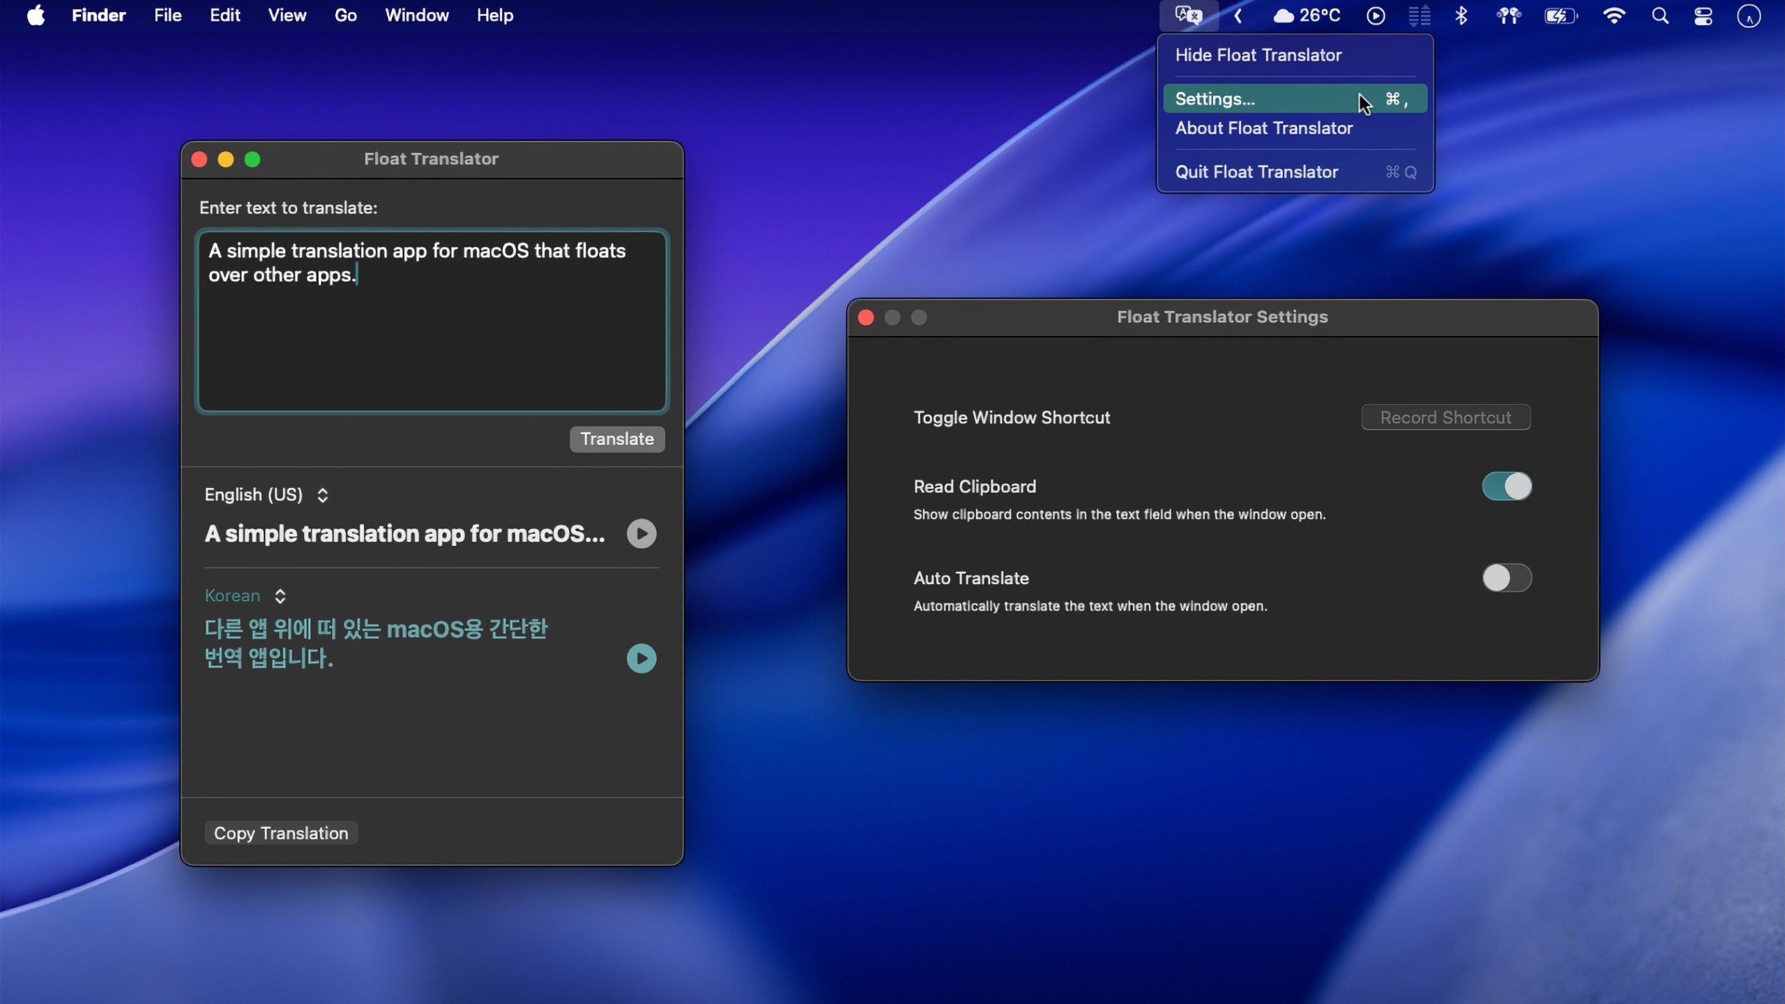Image resolution: width=1785 pixels, height=1004 pixels.
Task: Click inside the text-to-translate field
Action: click(432, 335)
